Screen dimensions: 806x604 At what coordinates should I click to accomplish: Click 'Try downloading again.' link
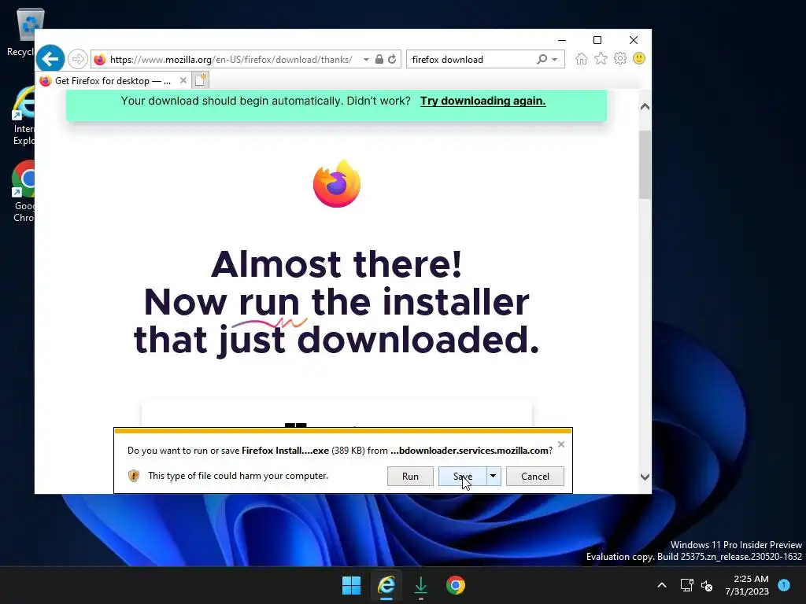pos(483,101)
